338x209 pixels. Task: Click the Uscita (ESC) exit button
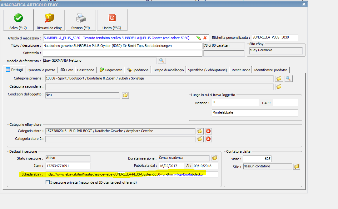point(112,20)
